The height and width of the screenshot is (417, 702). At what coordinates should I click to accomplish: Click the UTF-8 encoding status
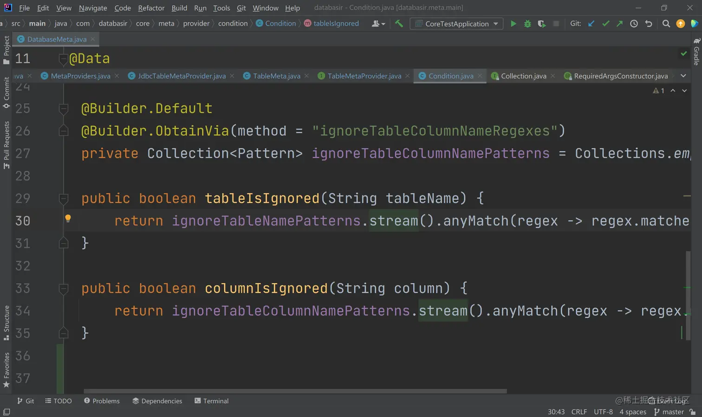coord(603,412)
